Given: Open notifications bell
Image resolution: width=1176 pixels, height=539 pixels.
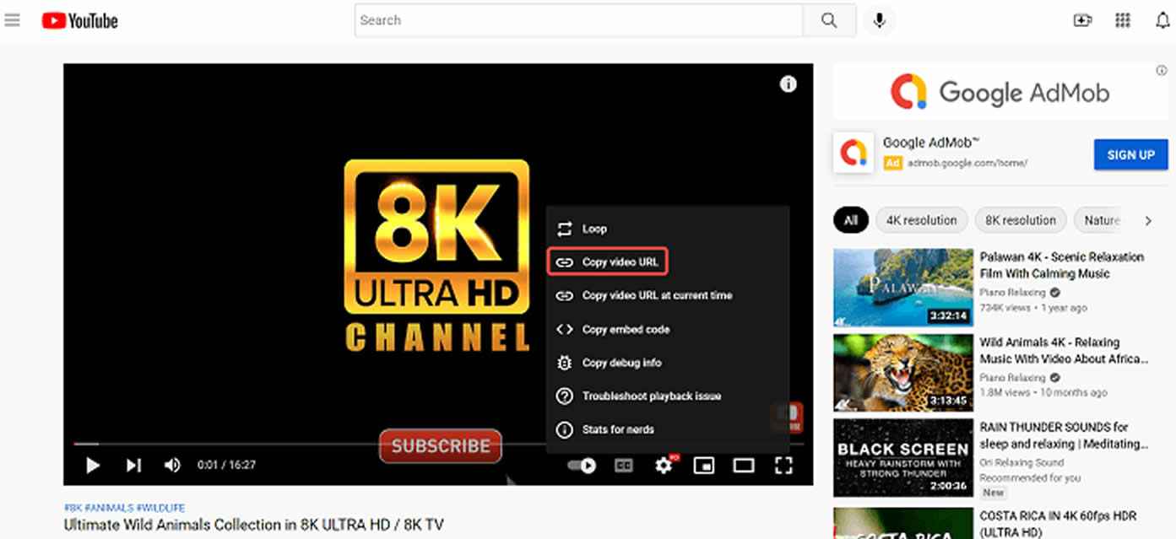Looking at the screenshot, I should 1163,20.
